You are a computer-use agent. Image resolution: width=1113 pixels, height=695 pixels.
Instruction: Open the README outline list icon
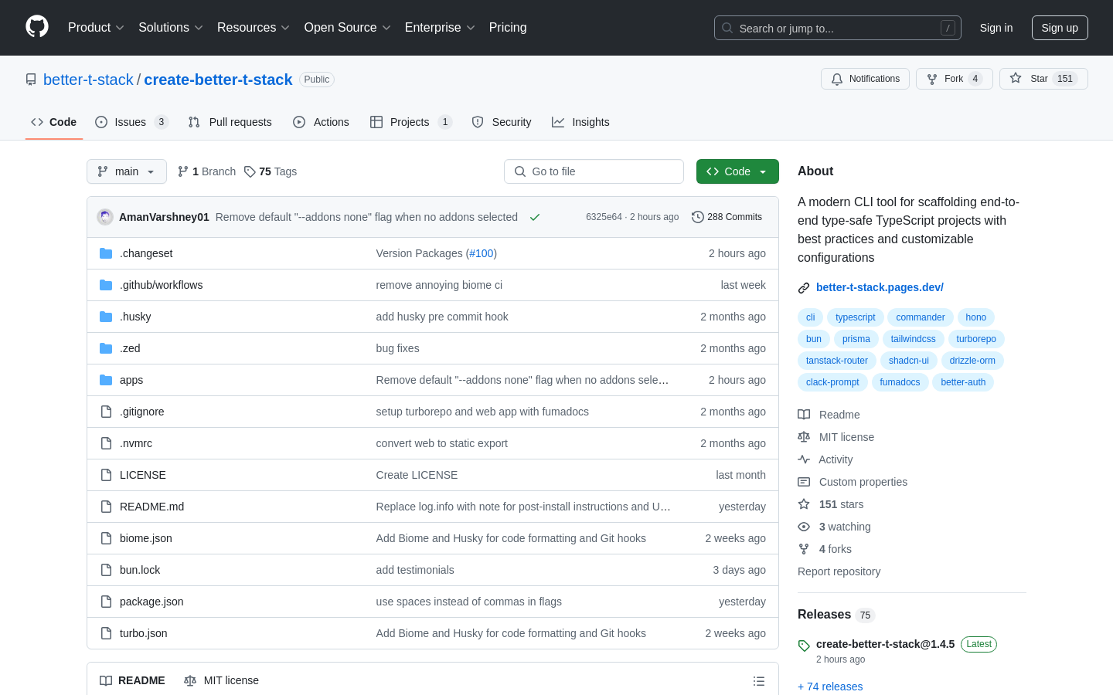pyautogui.click(x=759, y=681)
